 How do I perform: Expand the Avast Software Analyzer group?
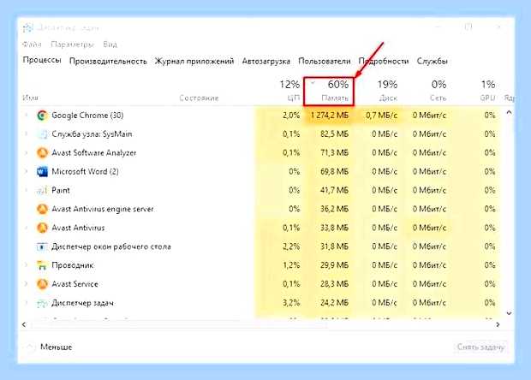27,153
